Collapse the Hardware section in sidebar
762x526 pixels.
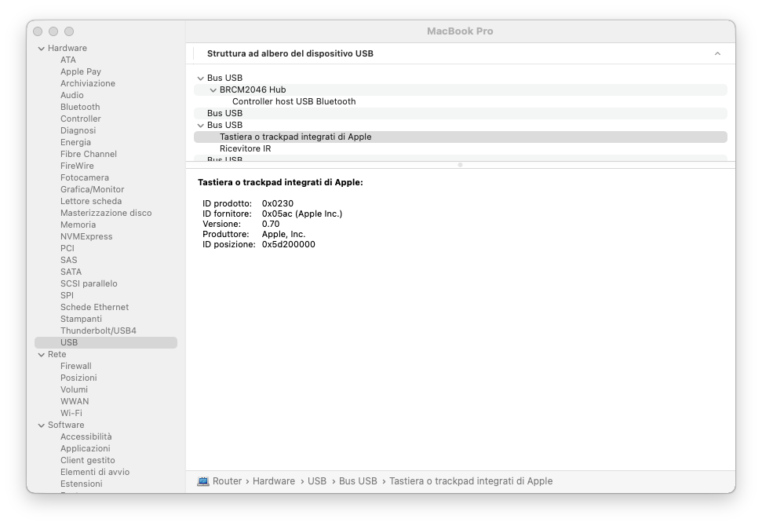click(42, 49)
